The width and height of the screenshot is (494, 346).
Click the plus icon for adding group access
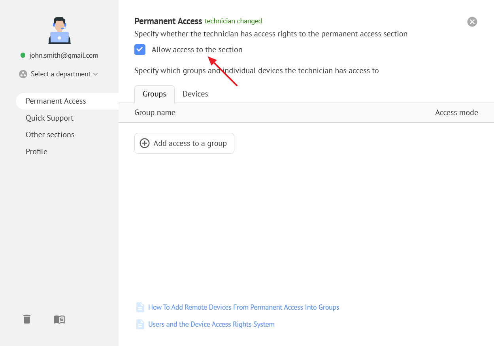145,143
